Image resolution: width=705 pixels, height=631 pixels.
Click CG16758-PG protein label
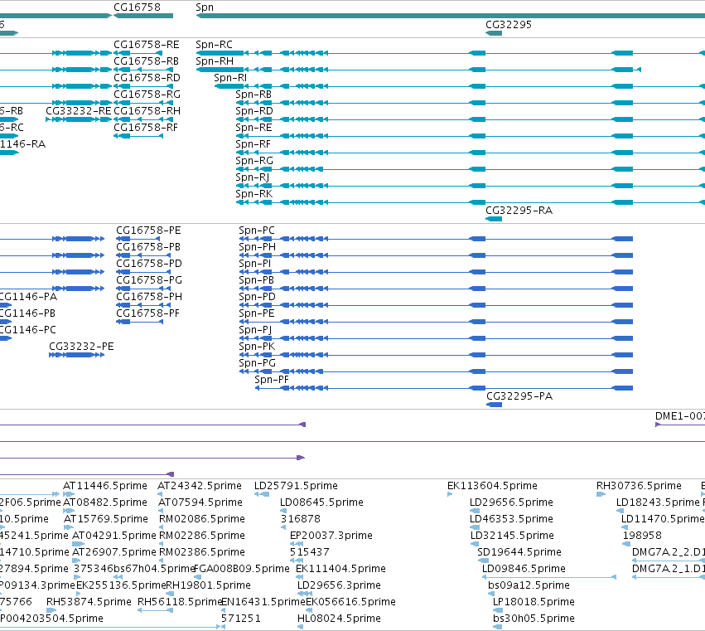[149, 280]
